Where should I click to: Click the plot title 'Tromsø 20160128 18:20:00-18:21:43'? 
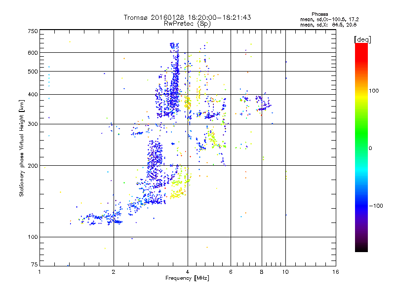tap(187, 17)
